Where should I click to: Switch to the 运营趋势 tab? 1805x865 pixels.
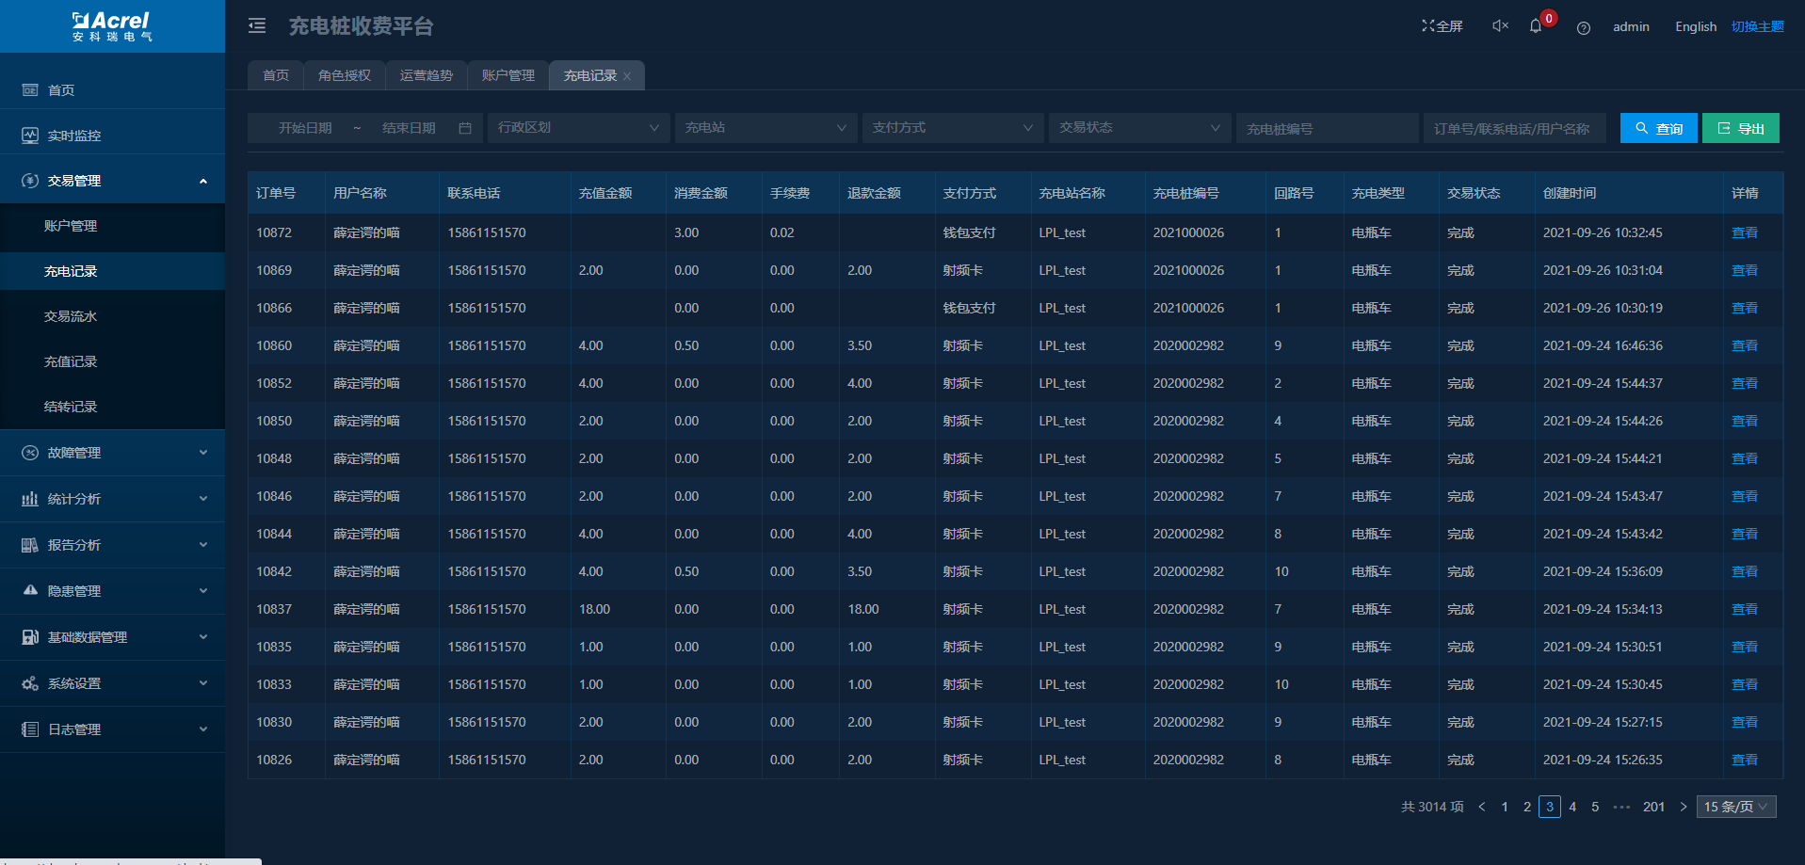point(427,75)
